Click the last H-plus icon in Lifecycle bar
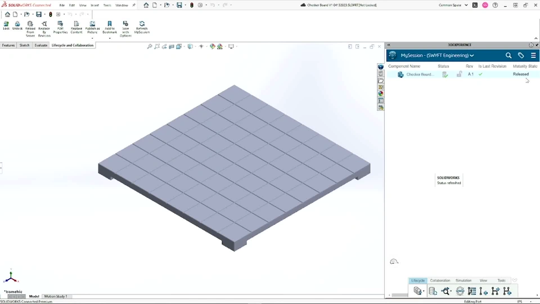This screenshot has height=304, width=540. coord(507,291)
